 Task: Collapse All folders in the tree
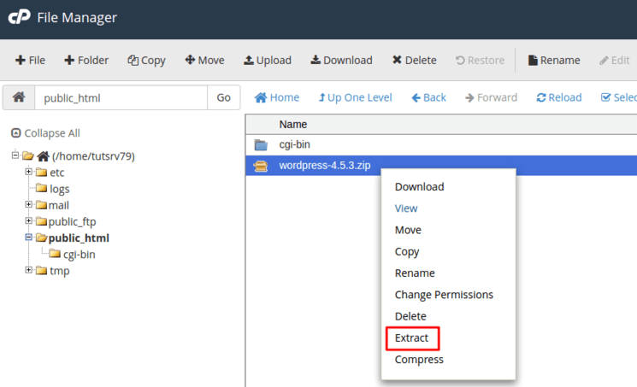click(46, 133)
